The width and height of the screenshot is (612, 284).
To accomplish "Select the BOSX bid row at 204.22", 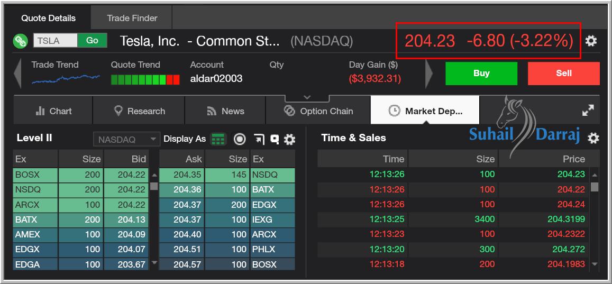I will tap(81, 175).
